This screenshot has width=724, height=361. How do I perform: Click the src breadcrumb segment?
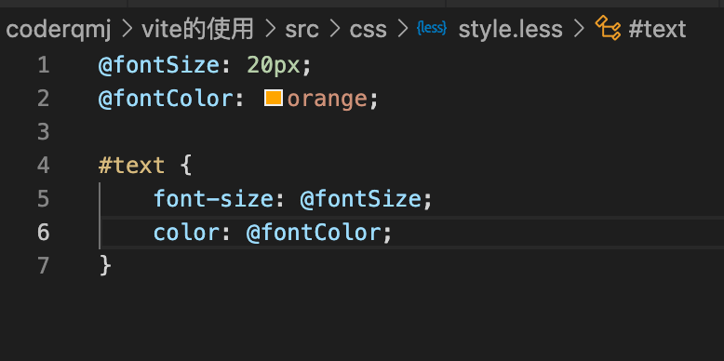302,30
